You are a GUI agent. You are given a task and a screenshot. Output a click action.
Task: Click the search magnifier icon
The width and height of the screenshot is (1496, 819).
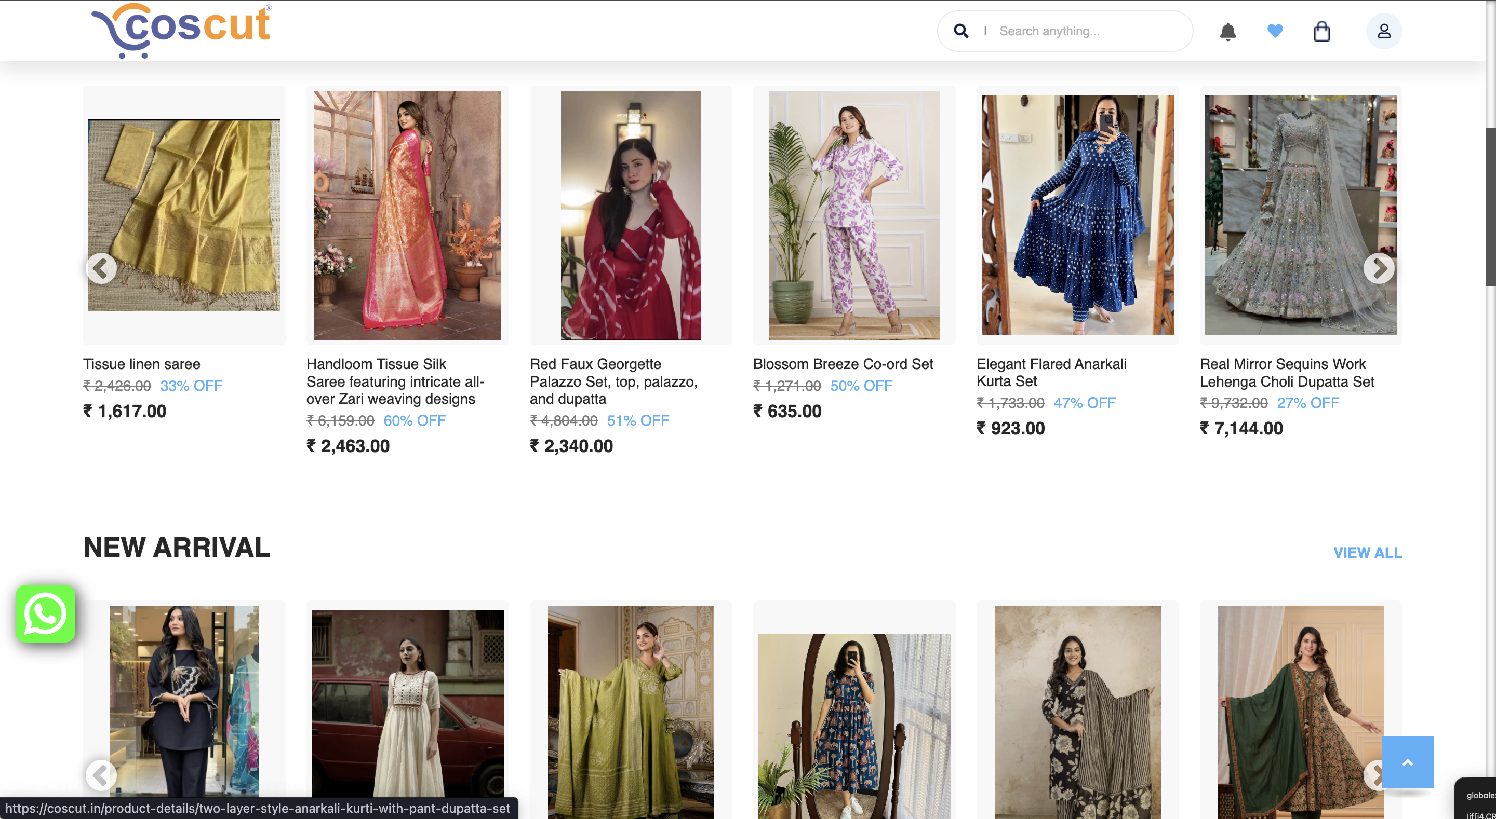click(961, 31)
